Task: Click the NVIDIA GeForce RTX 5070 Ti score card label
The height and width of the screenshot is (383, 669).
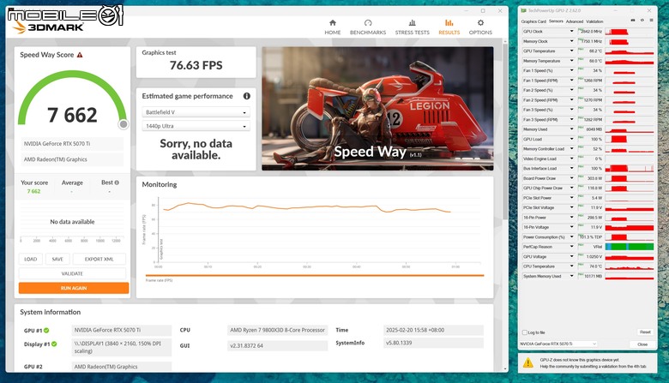Action: [x=72, y=144]
